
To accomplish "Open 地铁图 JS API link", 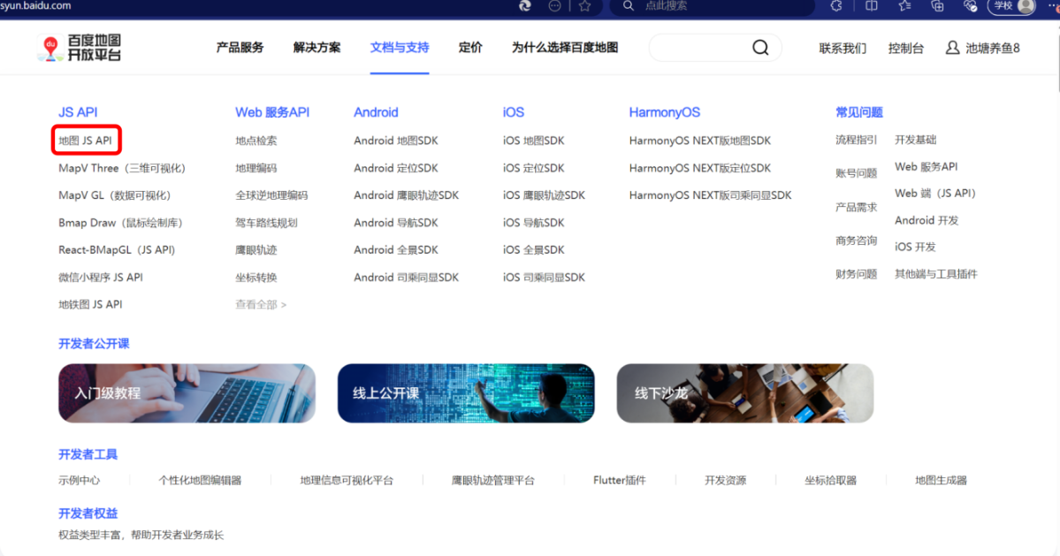I will (90, 305).
